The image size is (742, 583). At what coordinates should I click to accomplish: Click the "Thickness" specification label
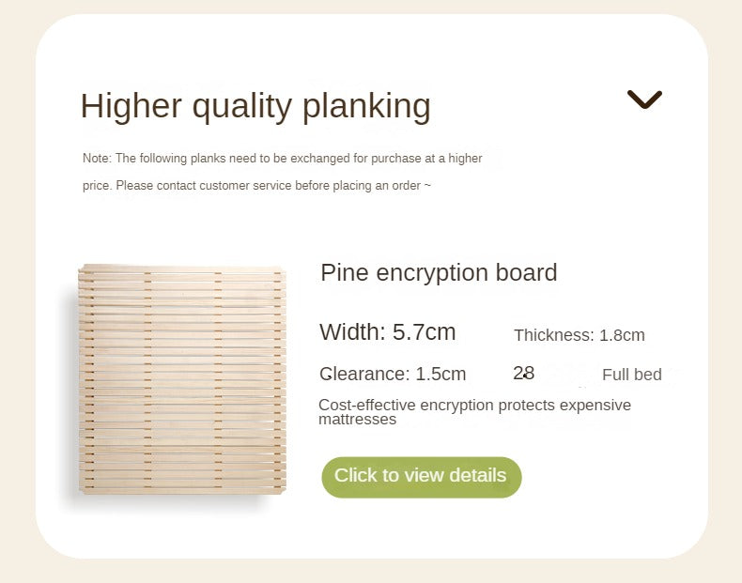(x=553, y=336)
